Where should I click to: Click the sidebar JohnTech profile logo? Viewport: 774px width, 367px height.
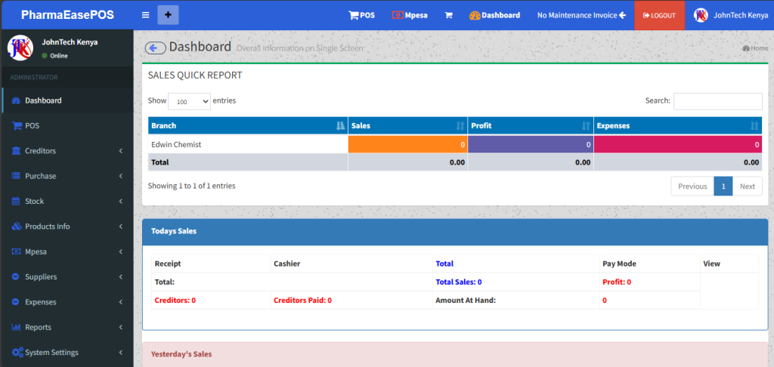coord(20,48)
